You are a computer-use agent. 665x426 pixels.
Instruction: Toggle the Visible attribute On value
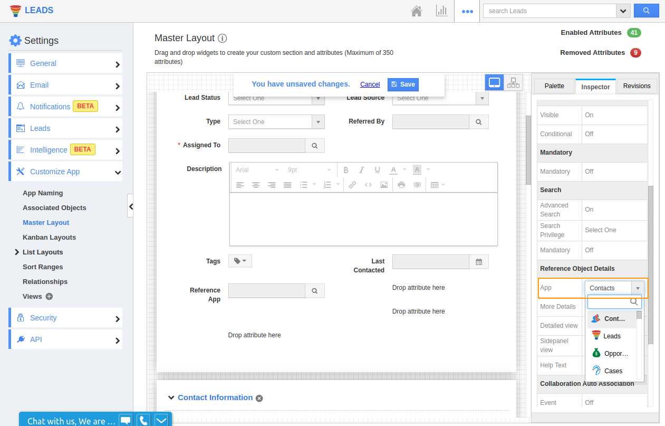[x=589, y=115]
